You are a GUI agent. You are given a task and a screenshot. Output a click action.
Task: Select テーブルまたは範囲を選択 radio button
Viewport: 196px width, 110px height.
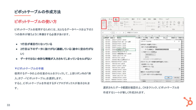click(142, 47)
